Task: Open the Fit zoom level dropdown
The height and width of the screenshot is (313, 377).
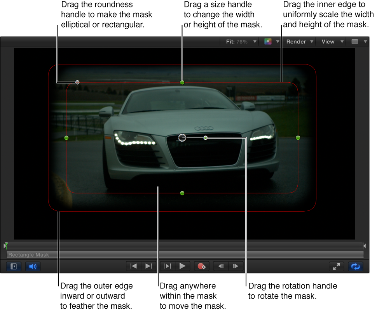Action: (x=241, y=42)
